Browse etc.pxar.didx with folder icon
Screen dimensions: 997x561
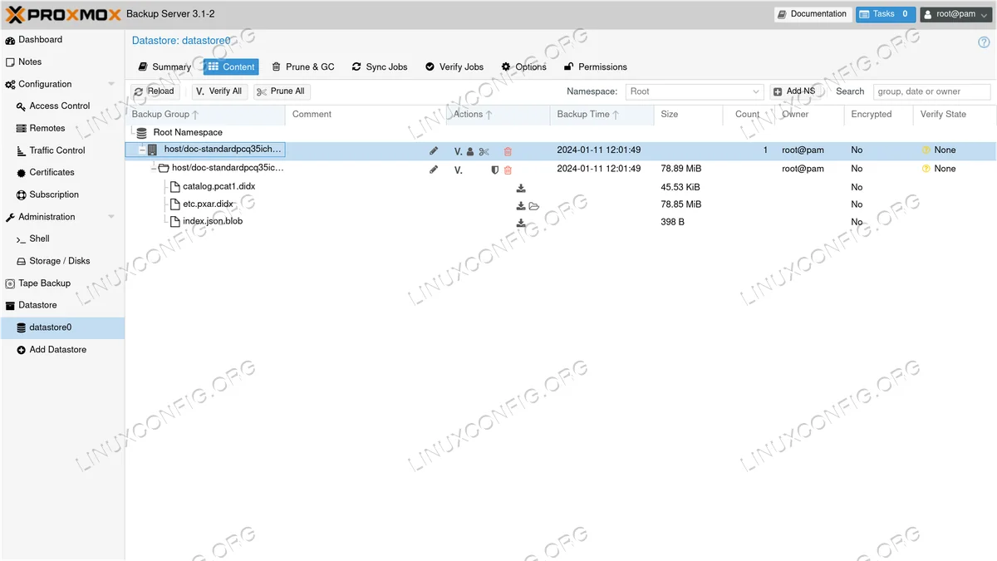(534, 205)
